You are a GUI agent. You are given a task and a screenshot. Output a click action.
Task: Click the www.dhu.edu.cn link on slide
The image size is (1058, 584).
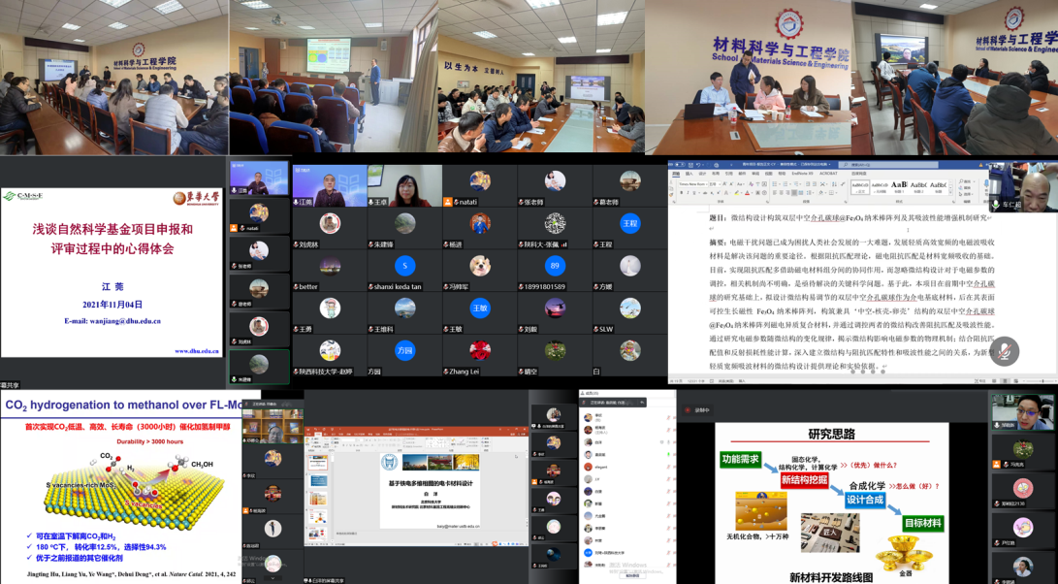point(197,351)
